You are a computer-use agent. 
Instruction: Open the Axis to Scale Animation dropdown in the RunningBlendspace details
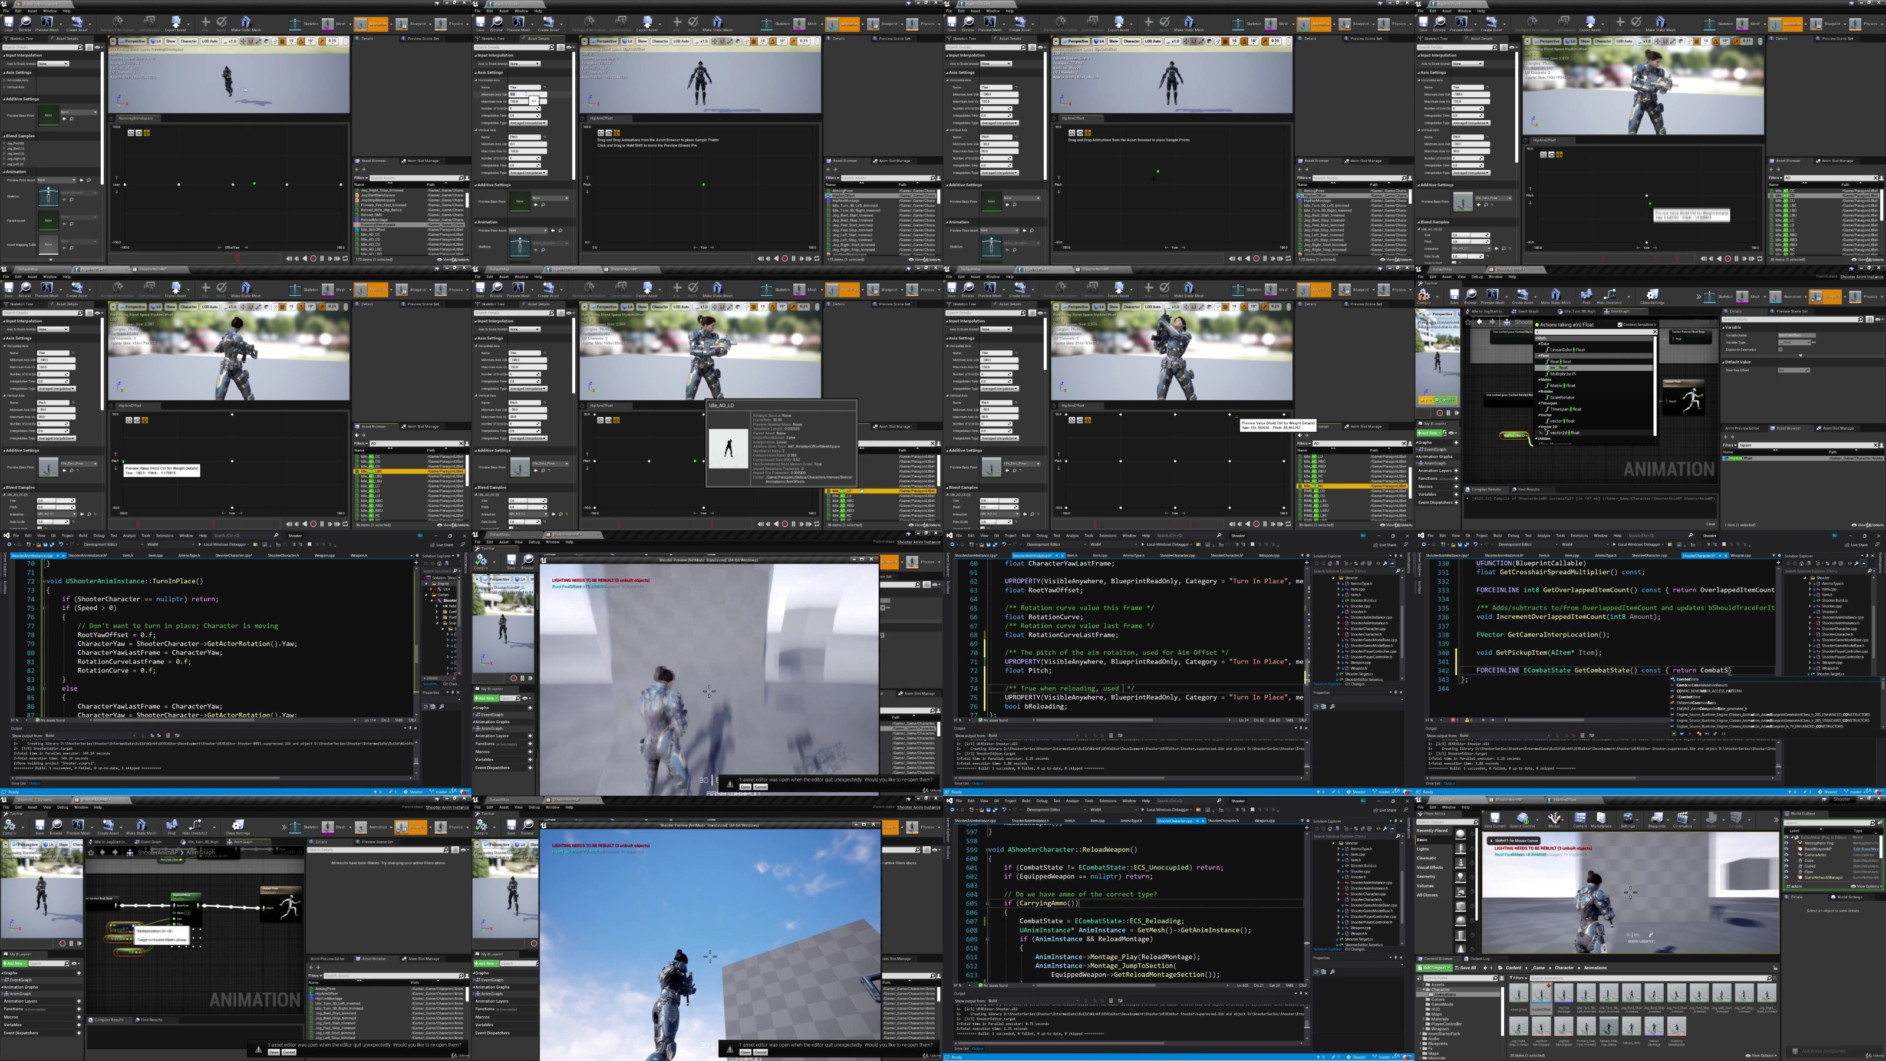(54, 64)
